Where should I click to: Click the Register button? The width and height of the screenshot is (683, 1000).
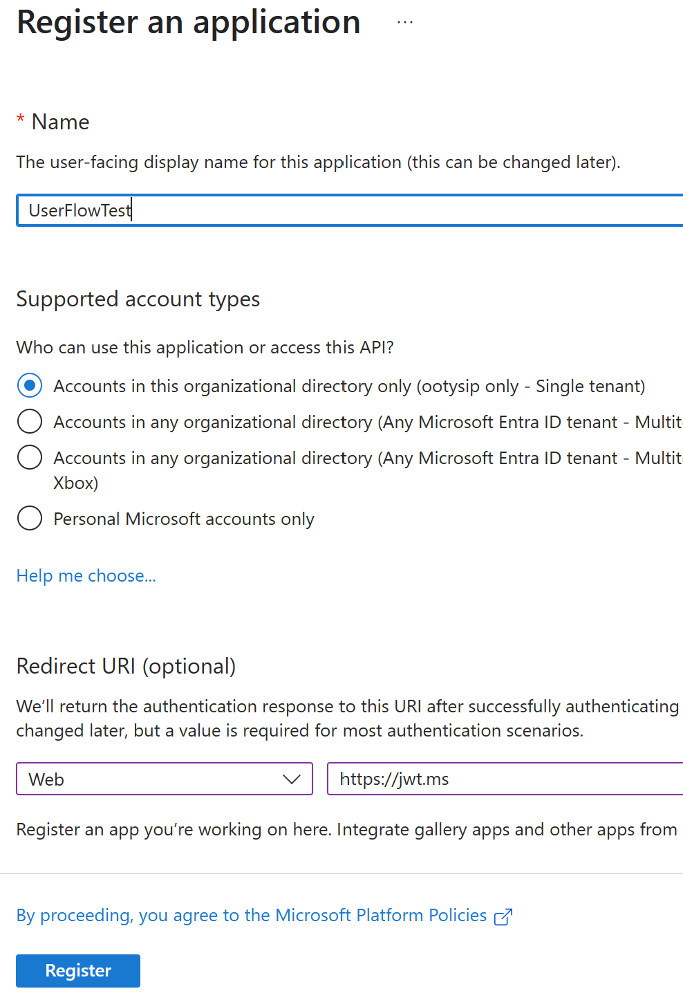[78, 970]
